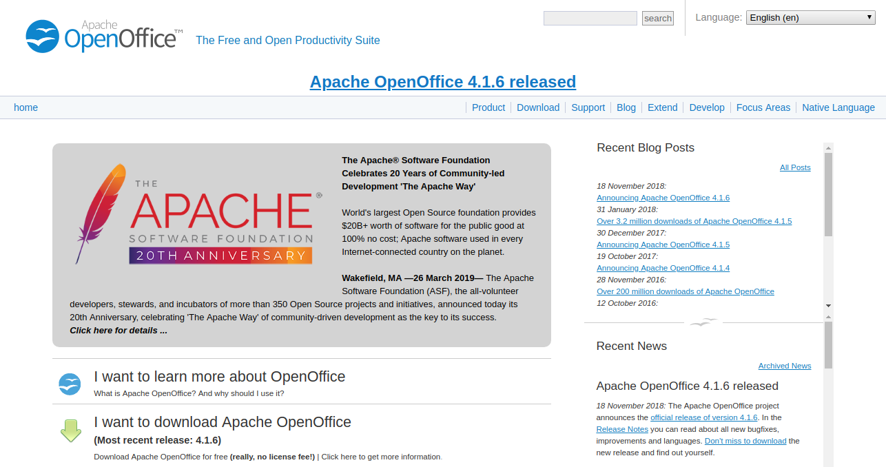
Task: Click the 'Recent News' heading
Action: (632, 346)
